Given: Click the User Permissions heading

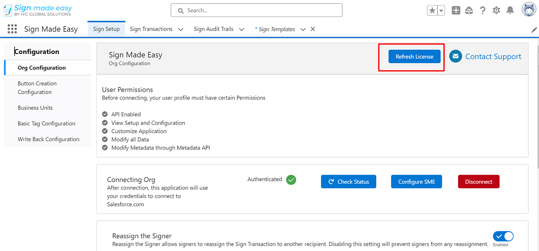Looking at the screenshot, I should [127, 89].
